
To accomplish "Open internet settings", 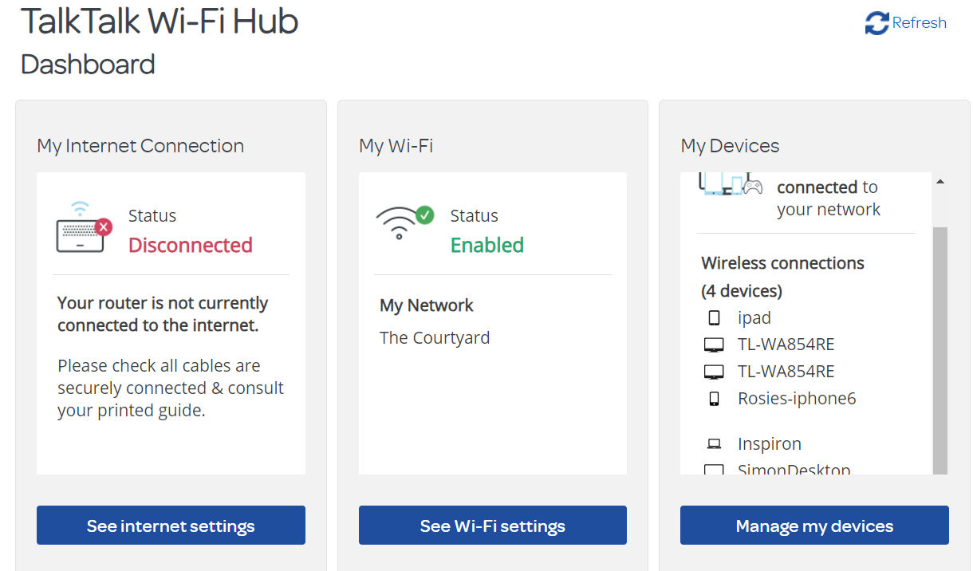I will (x=171, y=525).
